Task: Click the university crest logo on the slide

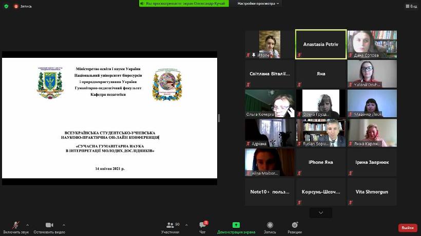Action: [50, 83]
